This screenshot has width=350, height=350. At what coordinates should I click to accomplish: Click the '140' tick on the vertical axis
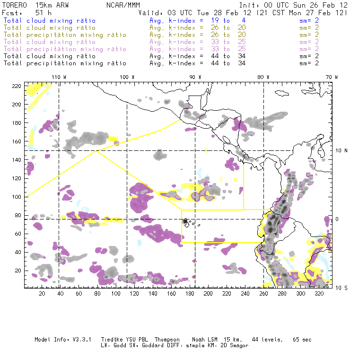(17, 160)
